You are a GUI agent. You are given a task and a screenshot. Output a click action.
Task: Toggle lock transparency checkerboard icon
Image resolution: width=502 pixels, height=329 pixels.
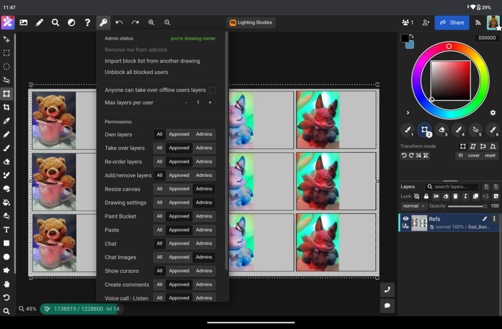416,196
